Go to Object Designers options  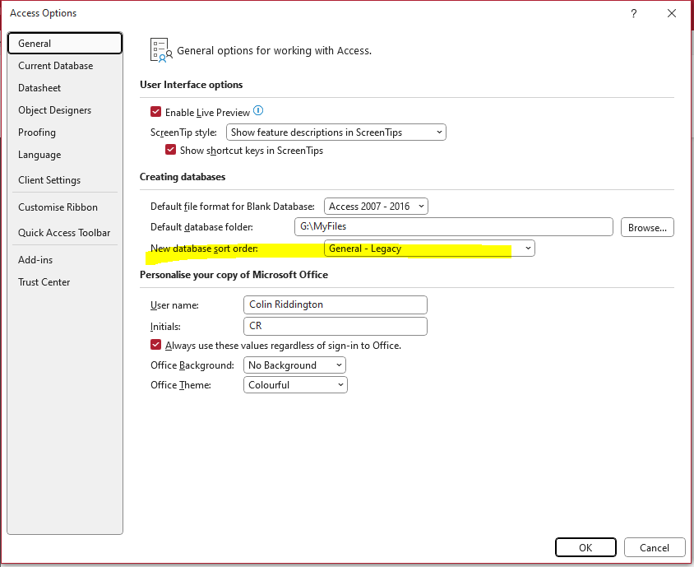pyautogui.click(x=65, y=109)
